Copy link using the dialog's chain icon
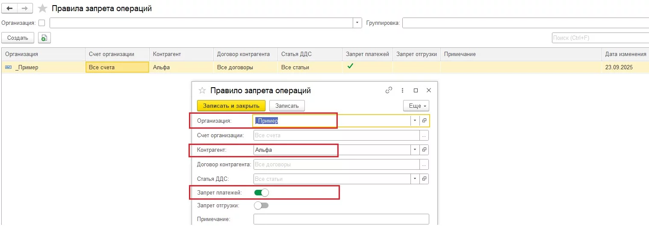The height and width of the screenshot is (227, 649). point(389,90)
